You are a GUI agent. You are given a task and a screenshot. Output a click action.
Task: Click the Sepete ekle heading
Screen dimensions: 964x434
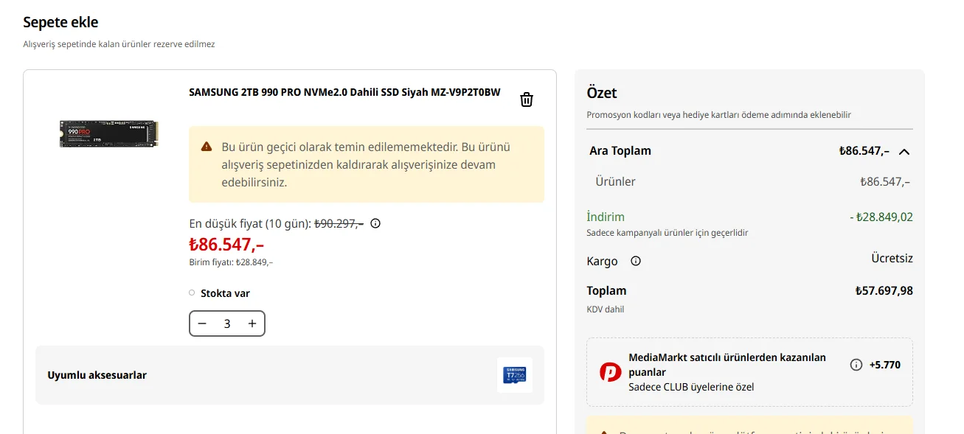[x=60, y=22]
